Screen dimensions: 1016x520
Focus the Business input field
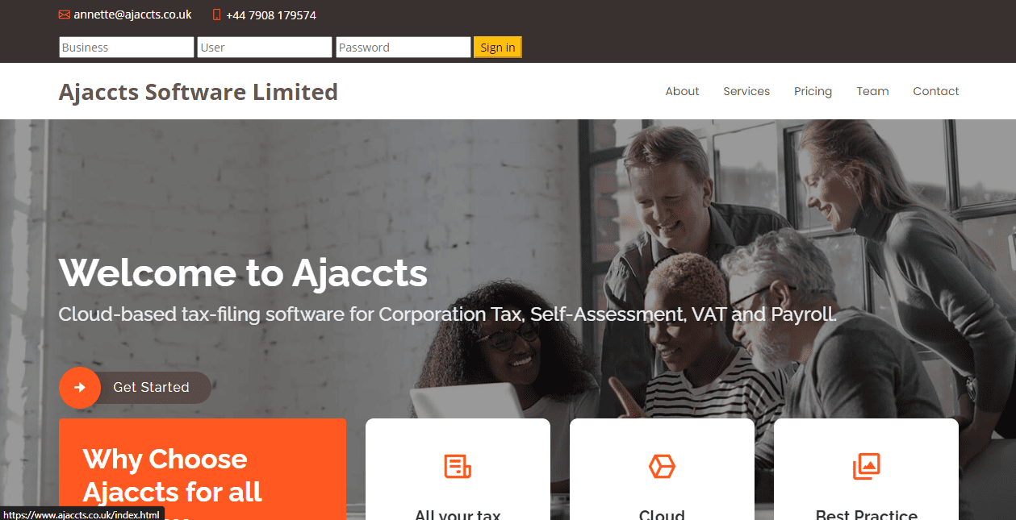pos(127,48)
